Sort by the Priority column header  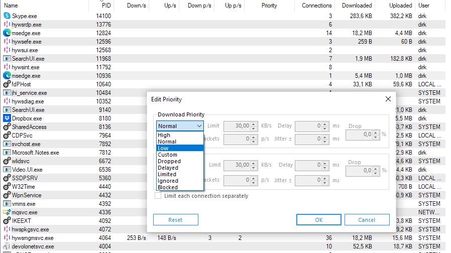(269, 6)
